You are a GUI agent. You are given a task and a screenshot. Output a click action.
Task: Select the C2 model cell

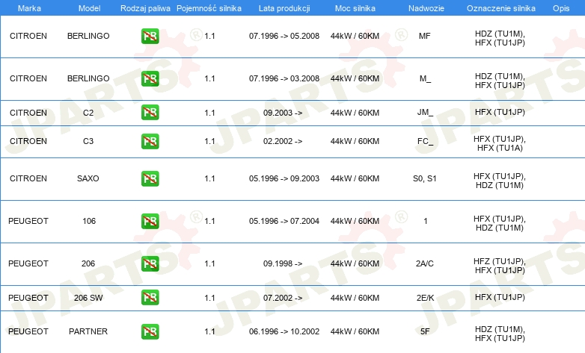click(x=88, y=113)
